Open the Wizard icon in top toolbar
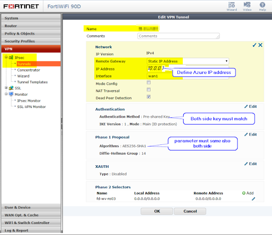 point(232,6)
